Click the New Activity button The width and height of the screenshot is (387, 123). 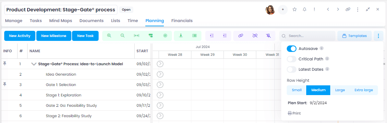[x=20, y=36]
